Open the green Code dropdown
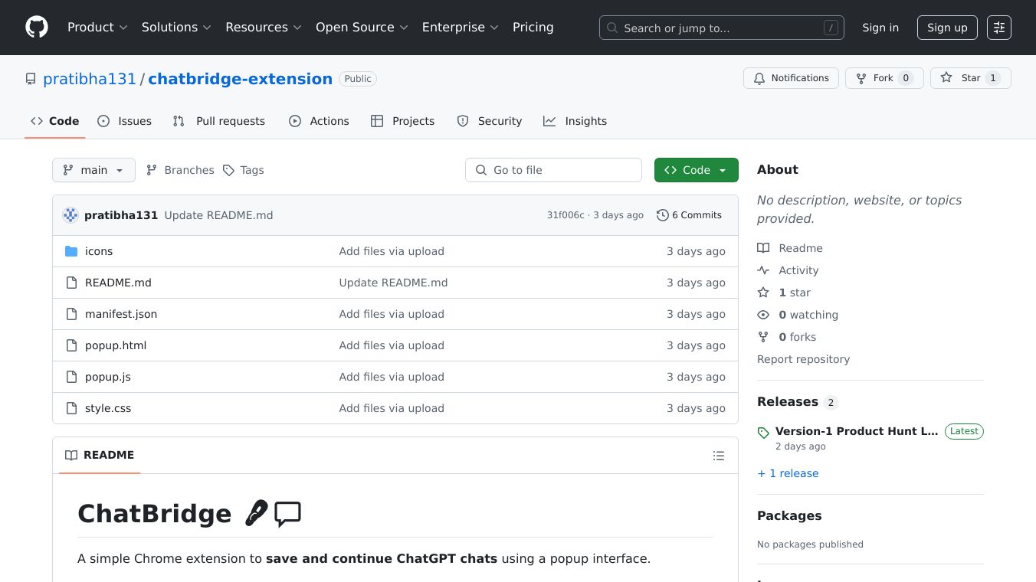 point(696,170)
